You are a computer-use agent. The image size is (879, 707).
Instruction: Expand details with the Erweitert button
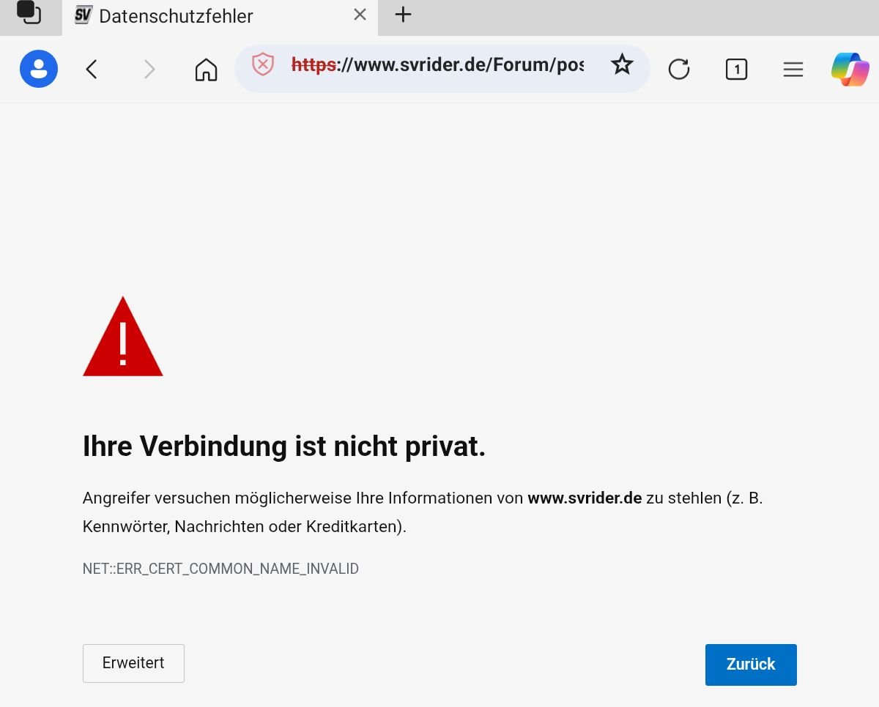pyautogui.click(x=133, y=663)
